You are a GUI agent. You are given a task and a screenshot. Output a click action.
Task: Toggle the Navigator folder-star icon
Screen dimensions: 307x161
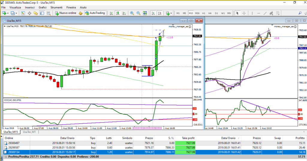(36, 13)
